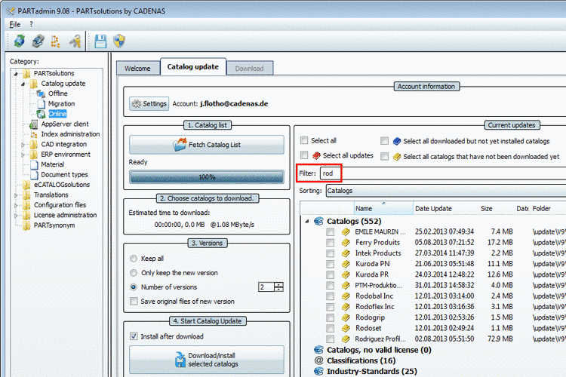Viewport: 566px width, 377px height.
Task: Click the Fetch Catalog List button
Action: [207, 145]
